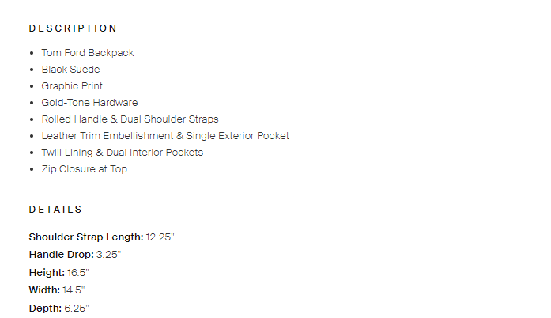Click the 'Graphic Print' list item
The height and width of the screenshot is (318, 551).
coord(72,86)
